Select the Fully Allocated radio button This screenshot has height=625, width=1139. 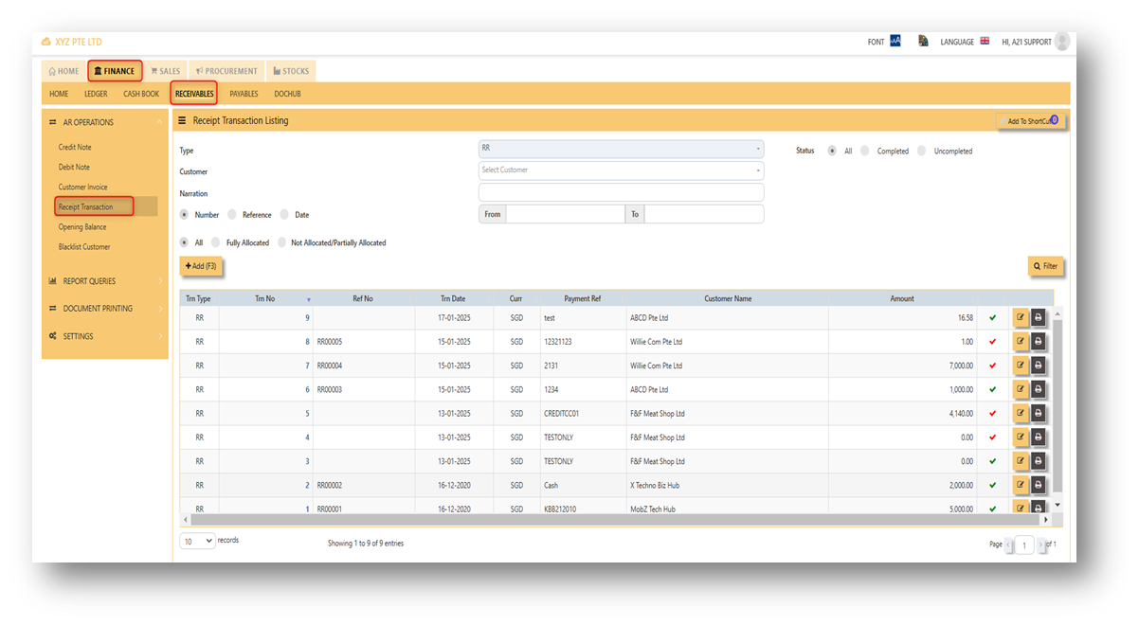coord(216,242)
